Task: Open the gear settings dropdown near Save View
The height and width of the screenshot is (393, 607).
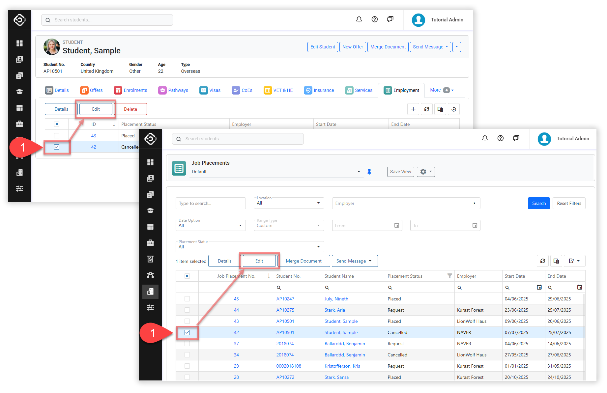Action: click(x=426, y=172)
